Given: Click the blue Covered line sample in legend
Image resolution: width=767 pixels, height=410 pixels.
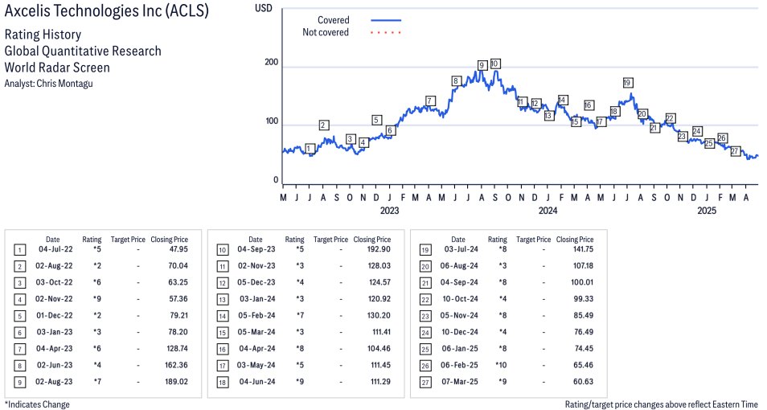Looking at the screenshot, I should (x=386, y=21).
